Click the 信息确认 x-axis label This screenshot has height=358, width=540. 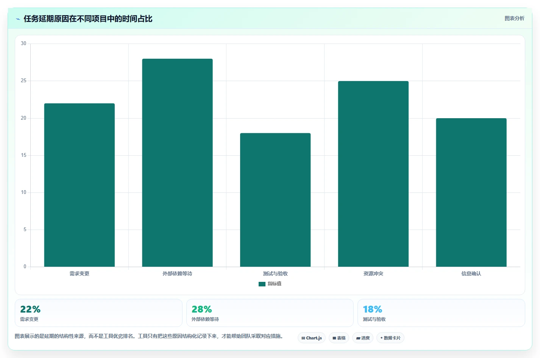coord(471,274)
